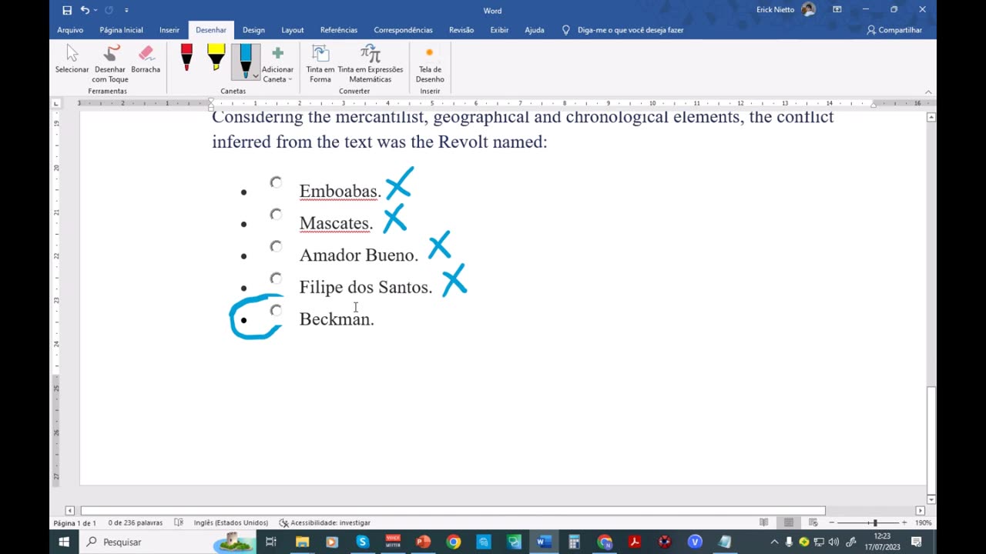The height and width of the screenshot is (554, 986).
Task: Insert a Tela de Desenho
Action: (430, 63)
